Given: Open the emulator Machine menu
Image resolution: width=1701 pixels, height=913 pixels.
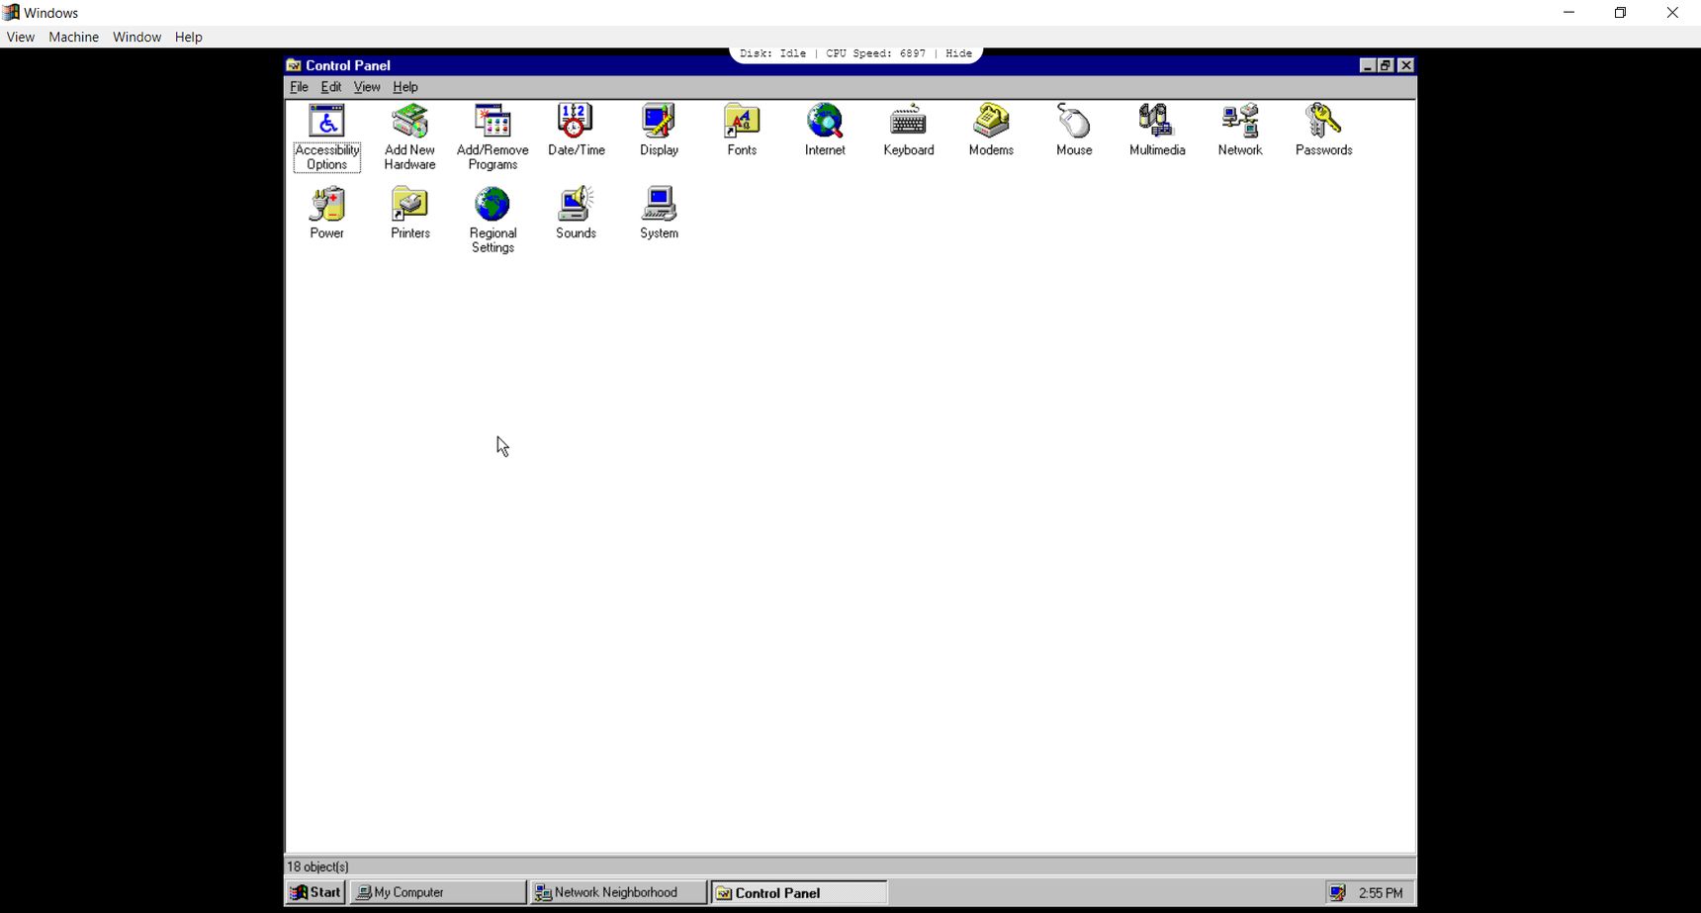Looking at the screenshot, I should tap(74, 37).
